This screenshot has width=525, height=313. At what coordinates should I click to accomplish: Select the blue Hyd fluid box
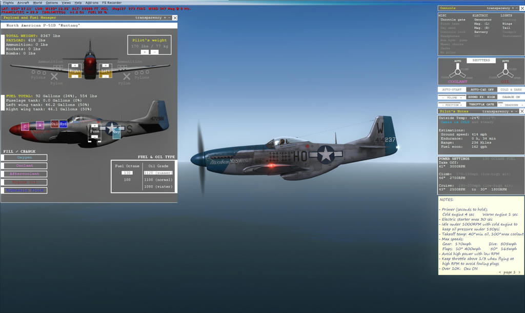pyautogui.click(x=63, y=124)
